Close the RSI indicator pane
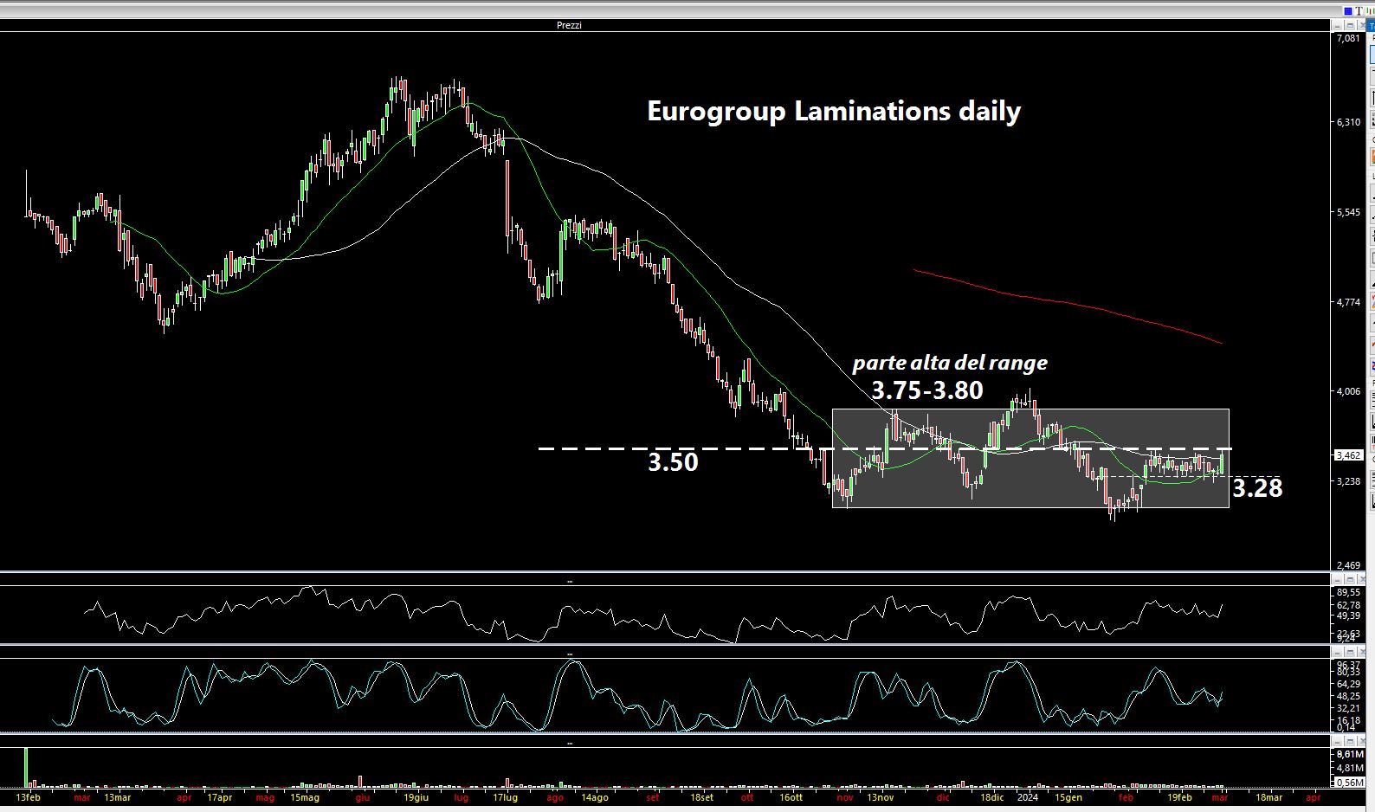 [1361, 579]
